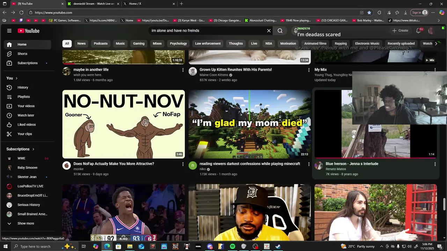This screenshot has height=251, width=447.
Task: Expand the Subscriptions section header
Action: point(21,149)
